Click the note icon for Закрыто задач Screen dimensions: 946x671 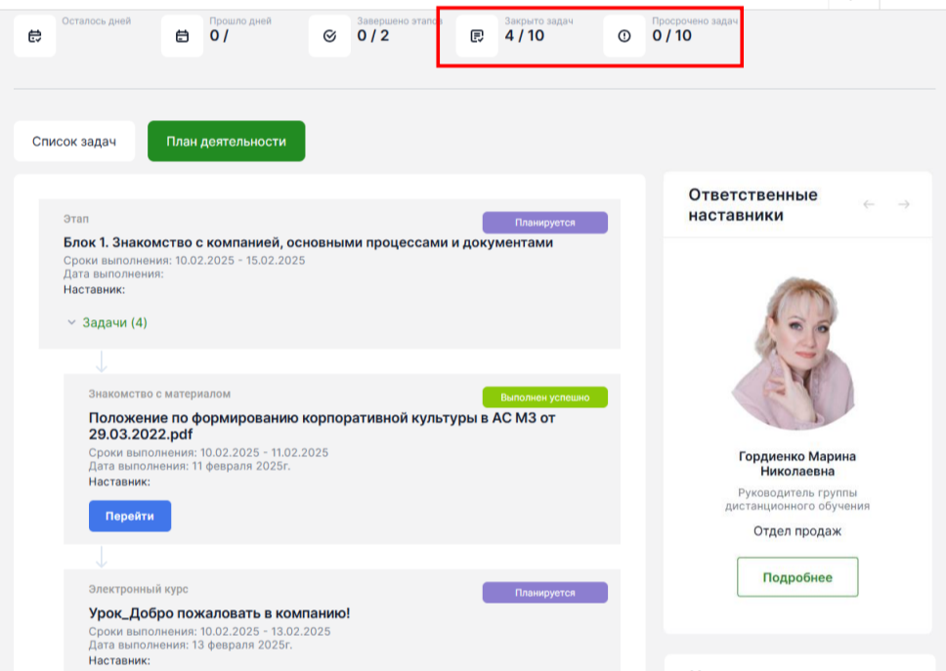click(477, 36)
